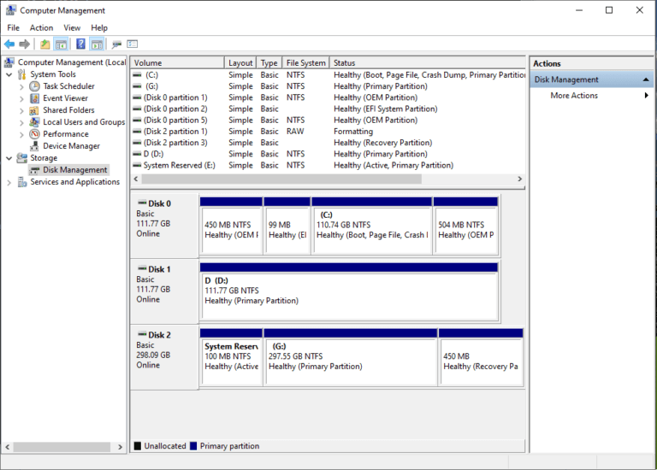Click the drive icon beside Disk 0 label
This screenshot has height=470, width=657.
[143, 203]
